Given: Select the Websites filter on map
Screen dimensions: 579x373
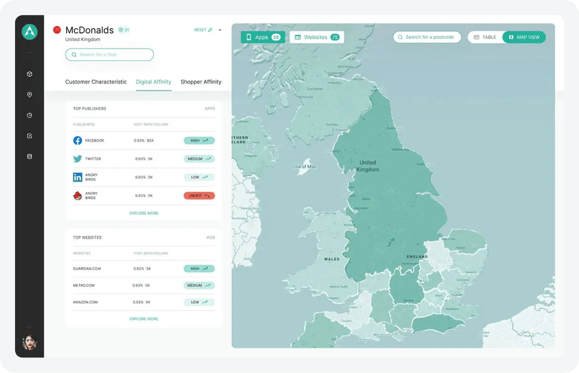Looking at the screenshot, I should (317, 37).
